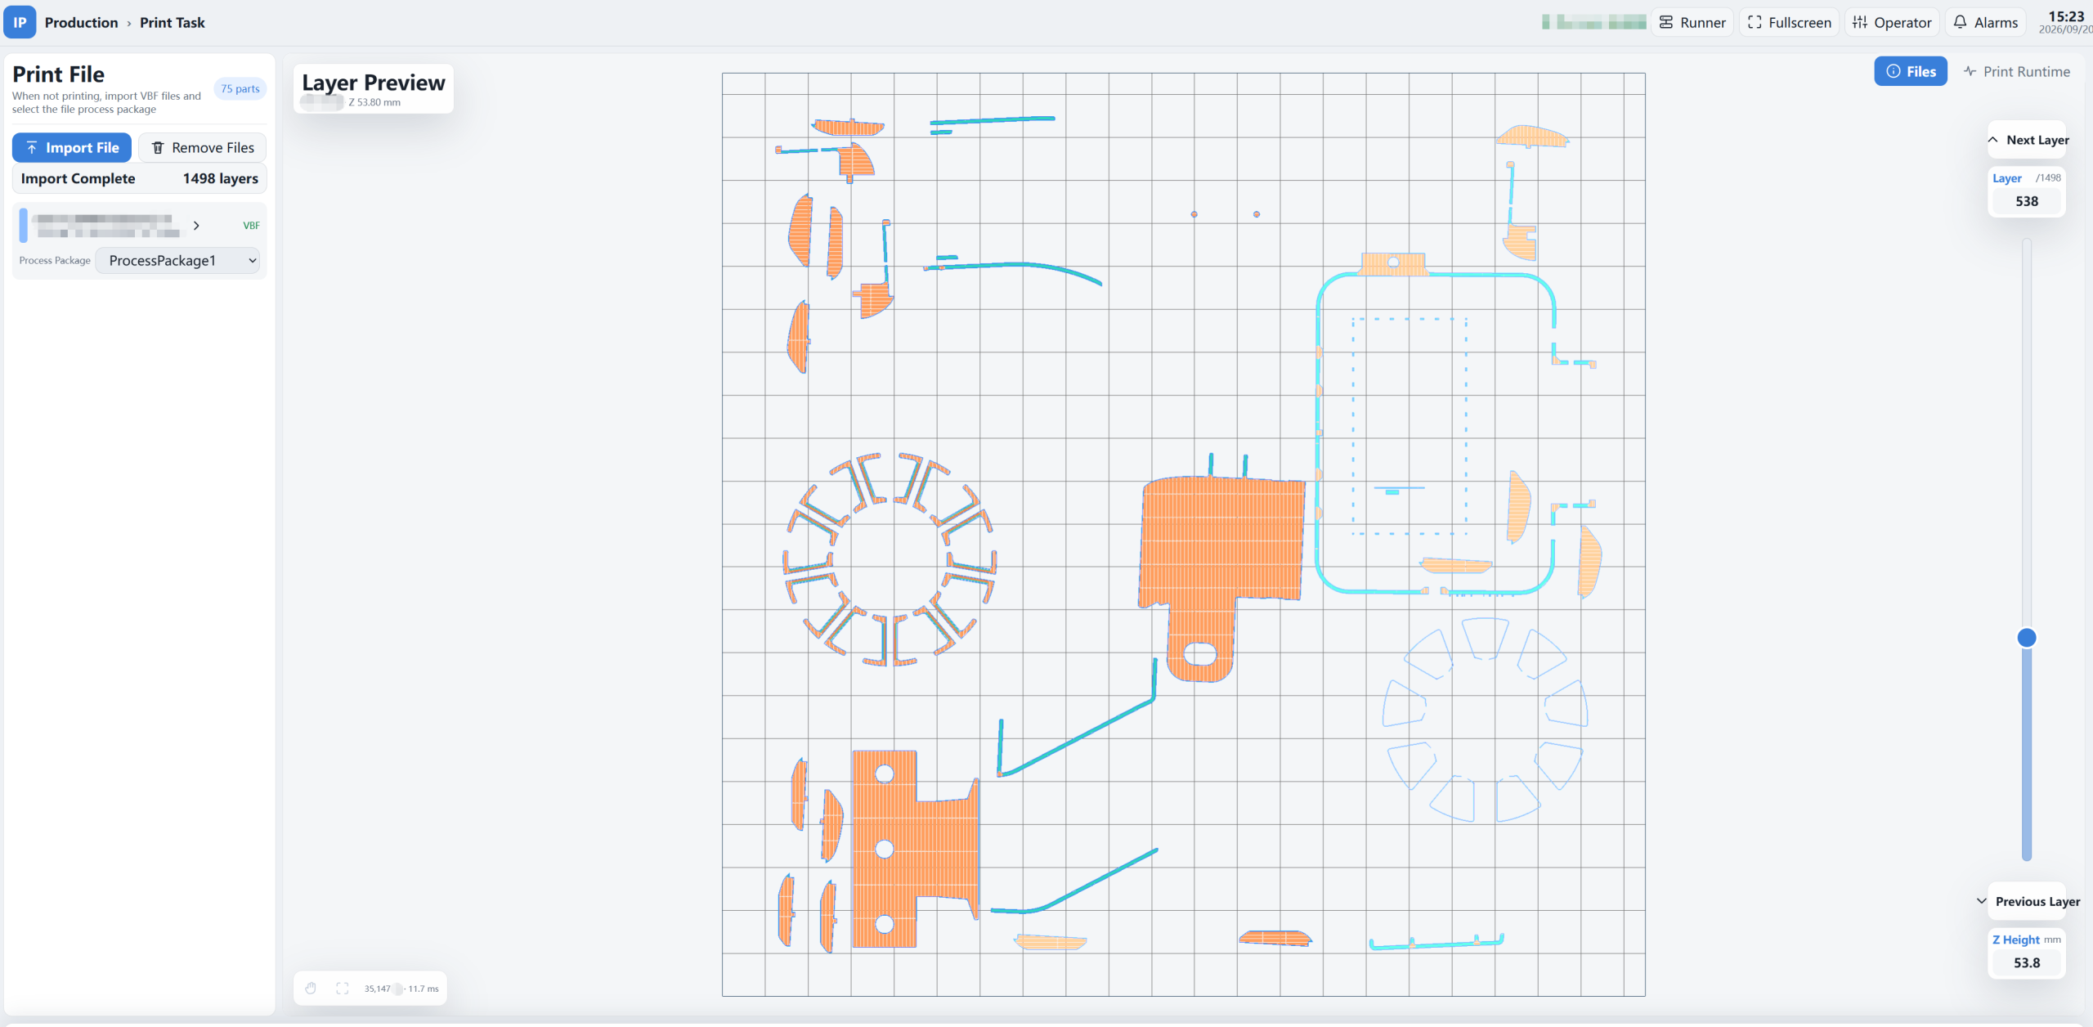2093x1027 pixels.
Task: Click the expand-corners icon on Fullscreen
Action: [1755, 22]
